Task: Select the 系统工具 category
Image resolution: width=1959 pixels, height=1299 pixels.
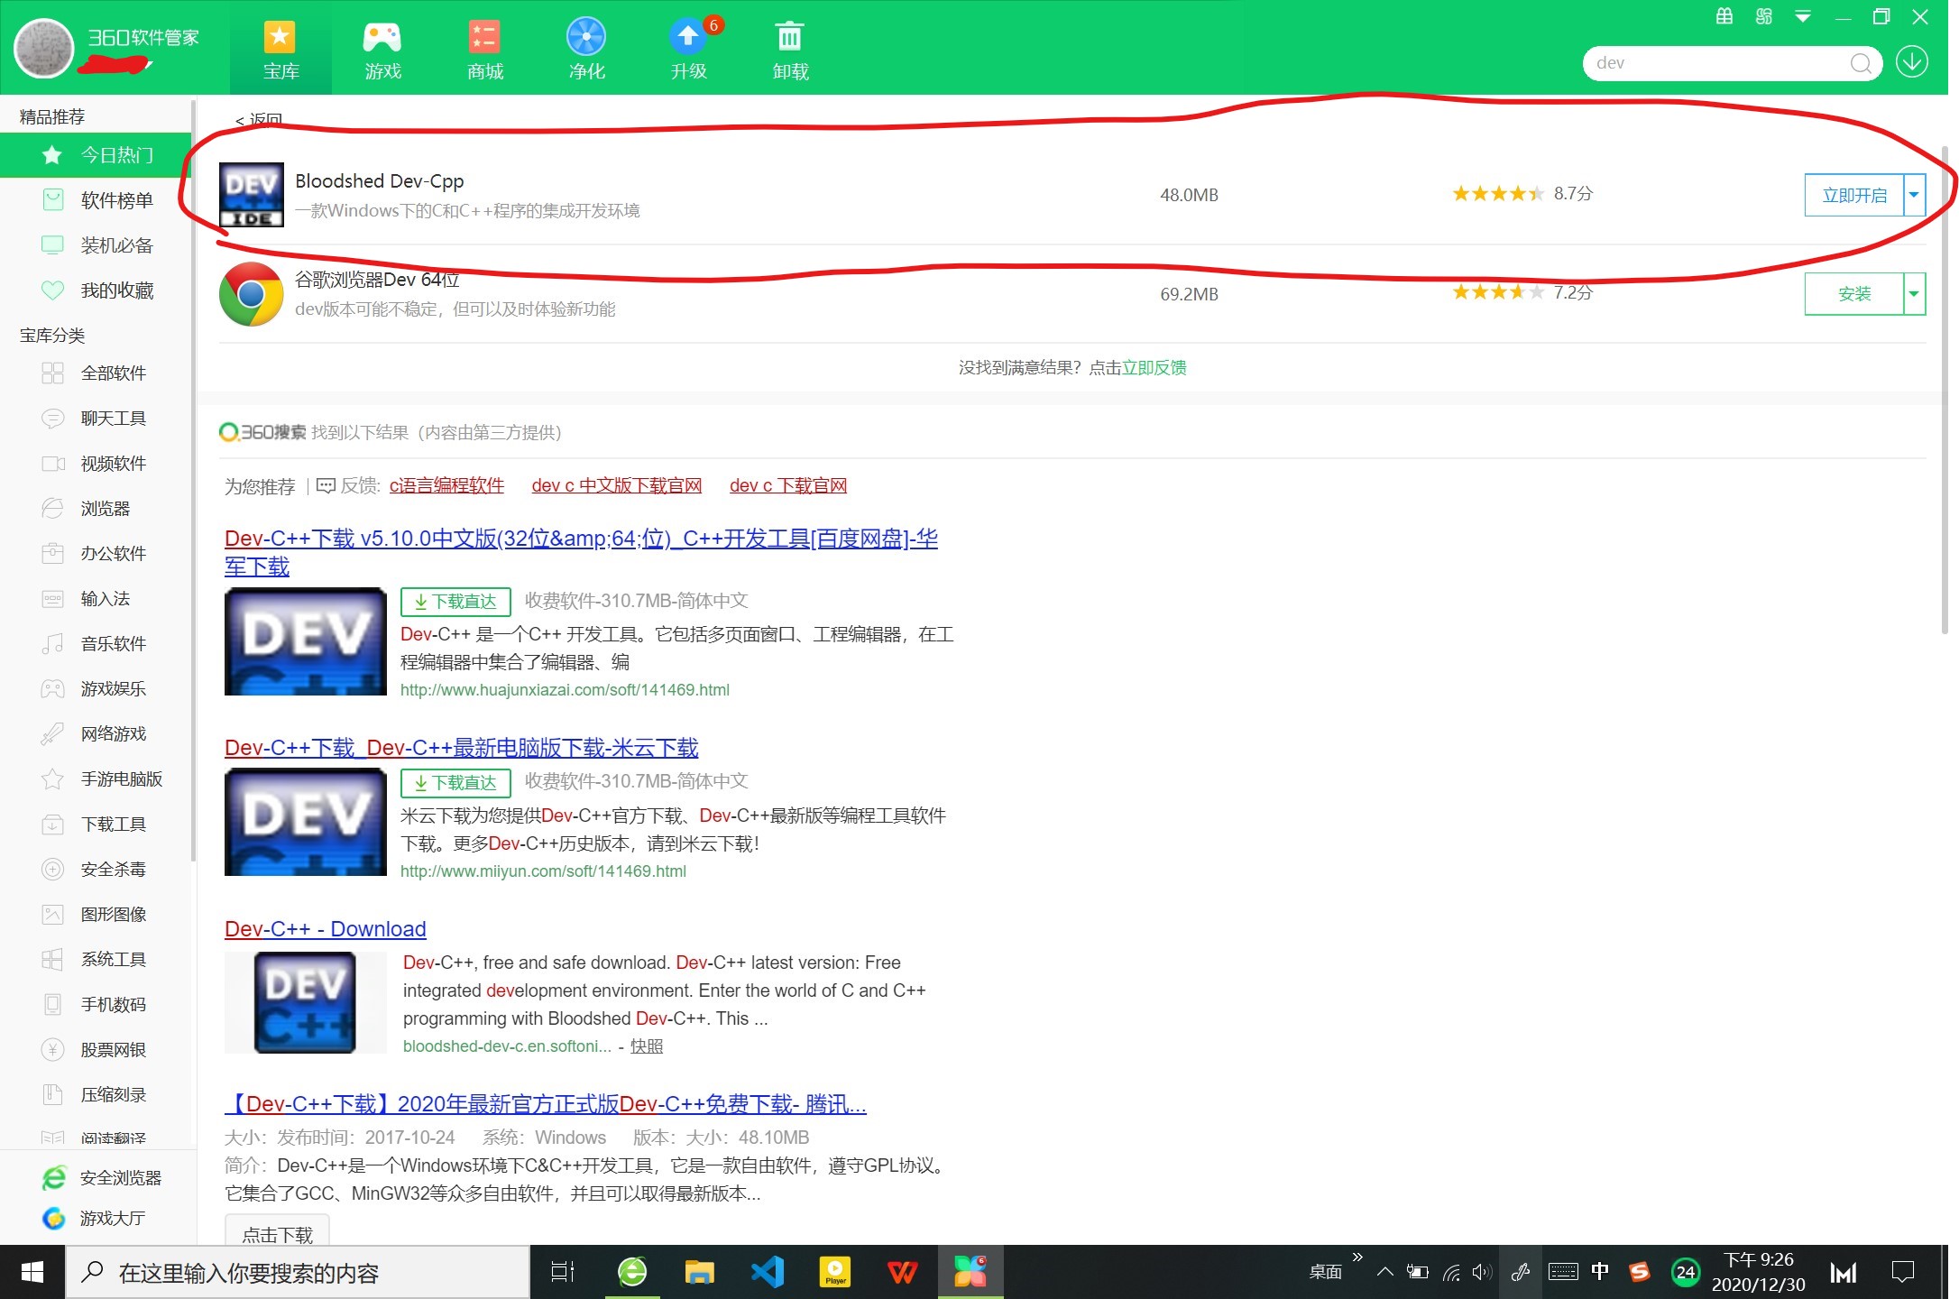Action: pyautogui.click(x=96, y=960)
